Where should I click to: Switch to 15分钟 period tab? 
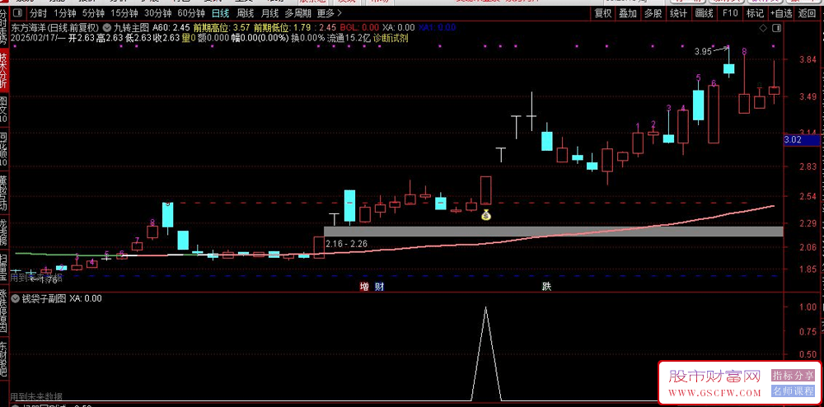tap(124, 12)
